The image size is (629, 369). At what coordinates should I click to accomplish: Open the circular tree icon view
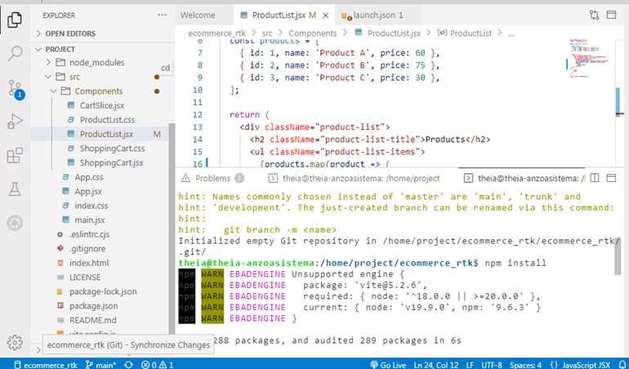pos(15,223)
